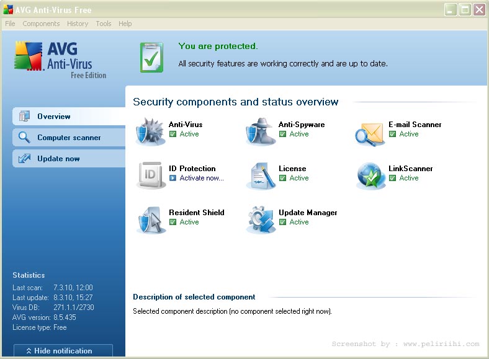
Task: Select the Anti-Virus component label
Action: 186,125
